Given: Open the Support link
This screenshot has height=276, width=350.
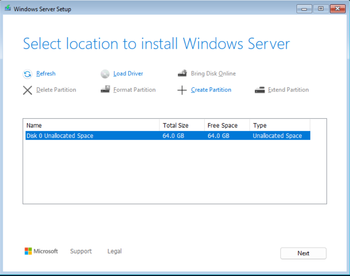Looking at the screenshot, I should 81,251.
